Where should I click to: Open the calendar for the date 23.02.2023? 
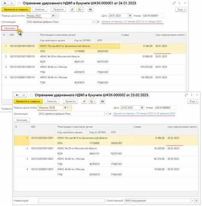142,107
